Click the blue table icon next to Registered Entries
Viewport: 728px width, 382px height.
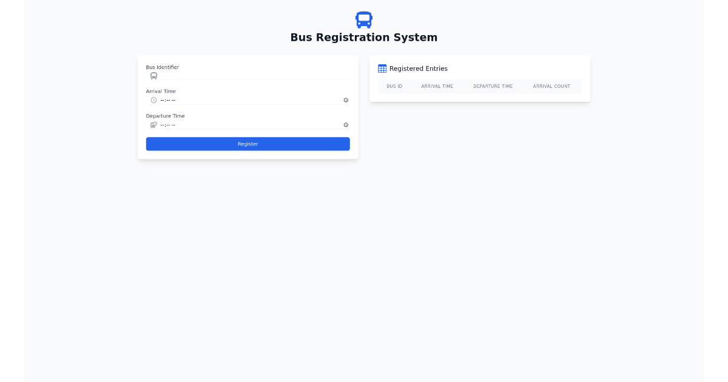tap(382, 69)
